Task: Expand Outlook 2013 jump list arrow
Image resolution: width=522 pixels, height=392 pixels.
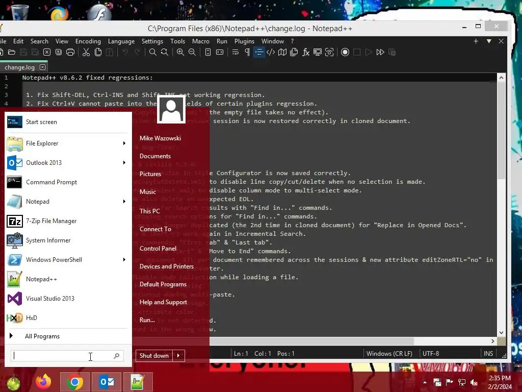Action: [x=124, y=163]
